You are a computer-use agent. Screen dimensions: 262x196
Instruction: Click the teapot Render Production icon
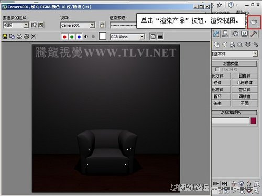point(254,22)
